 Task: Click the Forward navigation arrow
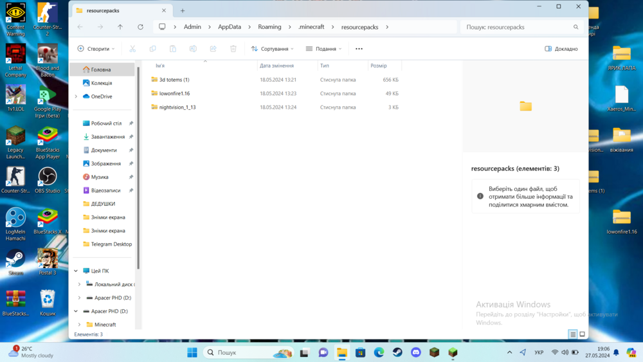point(100,27)
